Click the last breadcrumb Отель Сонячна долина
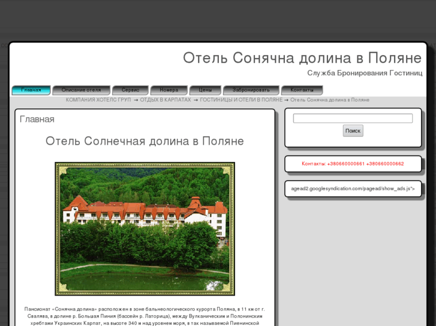Screen dimensions: 436x326 (x=330, y=100)
